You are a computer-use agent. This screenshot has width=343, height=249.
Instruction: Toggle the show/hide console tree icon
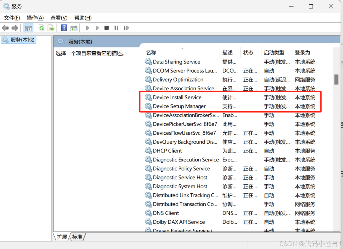pos(28,28)
